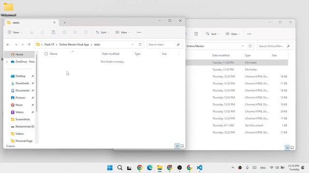Switch static window to details view
The image size is (309, 173).
coord(177,146)
